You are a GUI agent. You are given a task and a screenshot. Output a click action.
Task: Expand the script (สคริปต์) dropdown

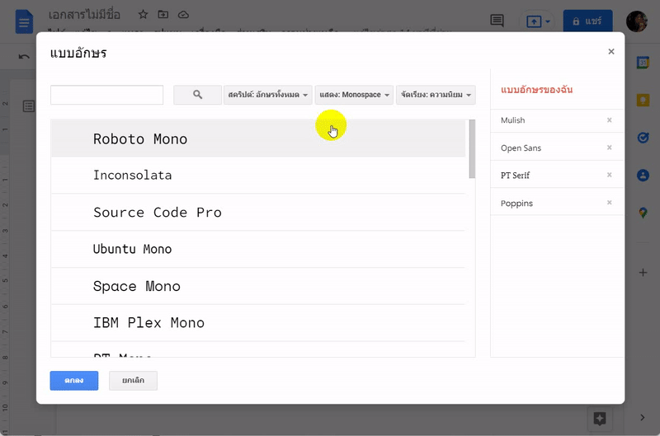click(268, 95)
